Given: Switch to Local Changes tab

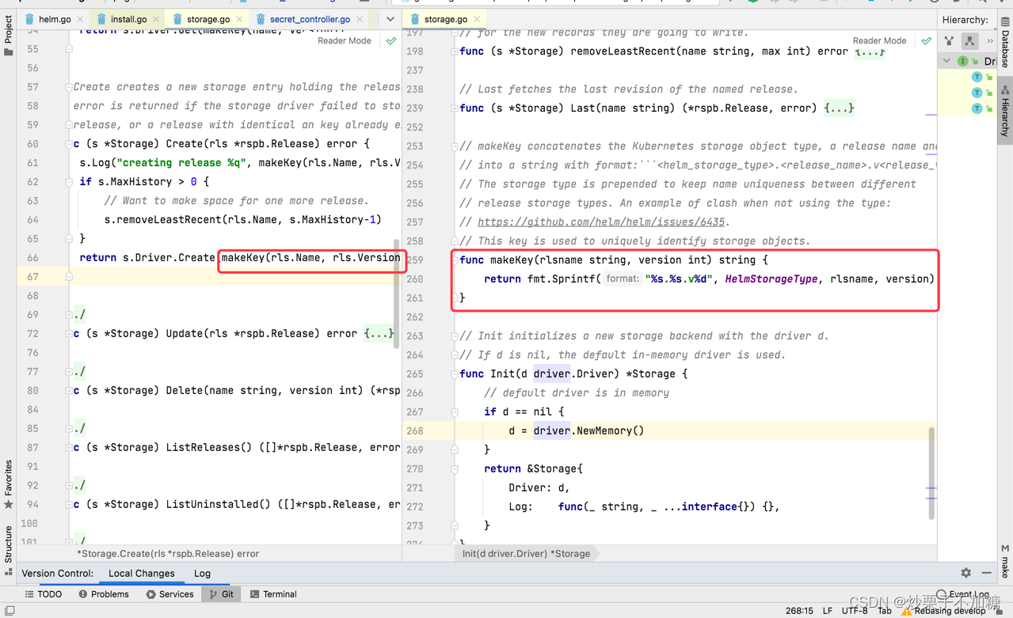Looking at the screenshot, I should click(141, 574).
